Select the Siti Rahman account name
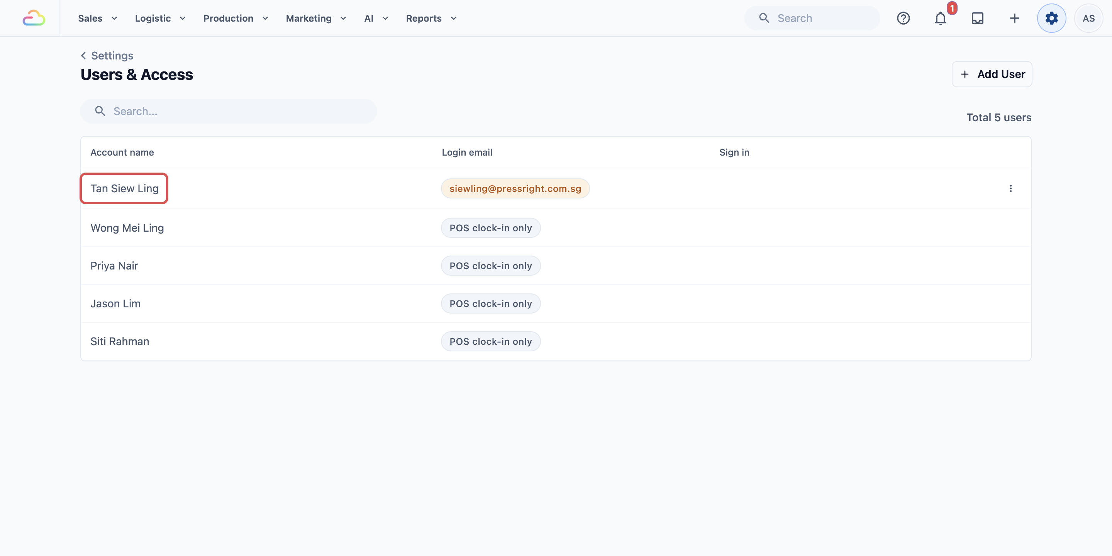This screenshot has height=556, width=1112. pos(120,341)
